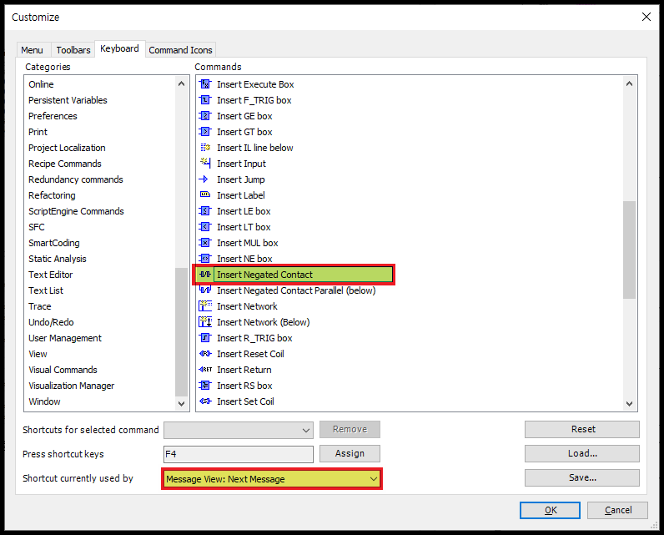Select the Redundancy commands category
The image size is (664, 535).
(x=76, y=179)
